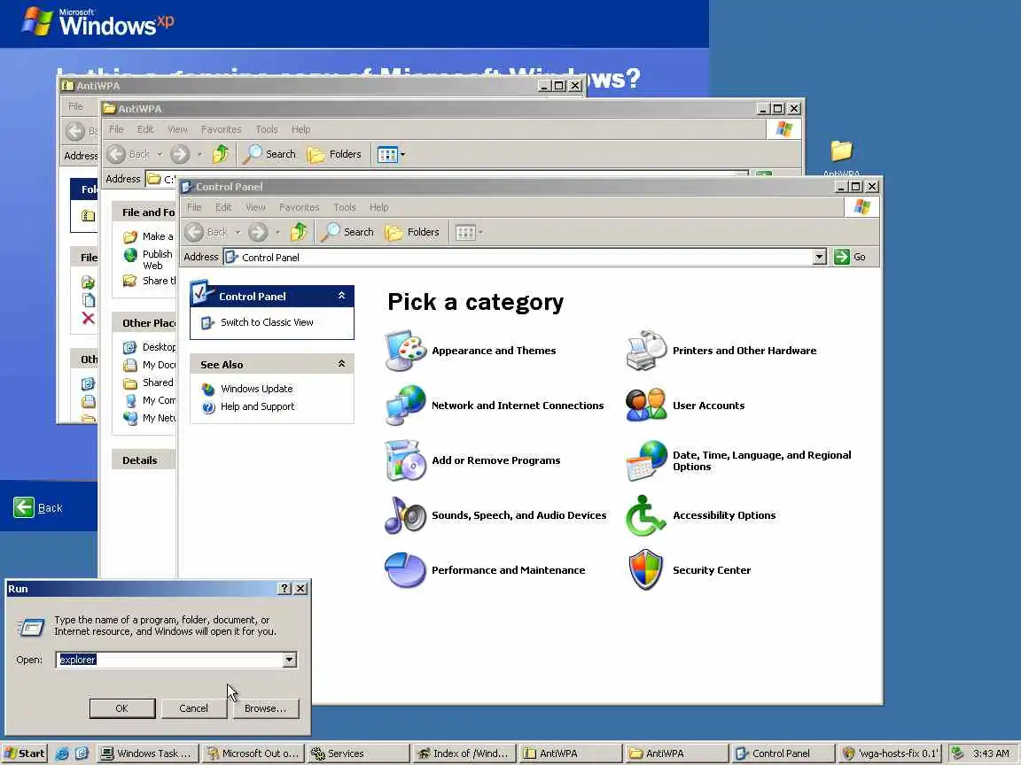Open Tools menu in Control Panel window
The image size is (1021, 765).
click(345, 207)
